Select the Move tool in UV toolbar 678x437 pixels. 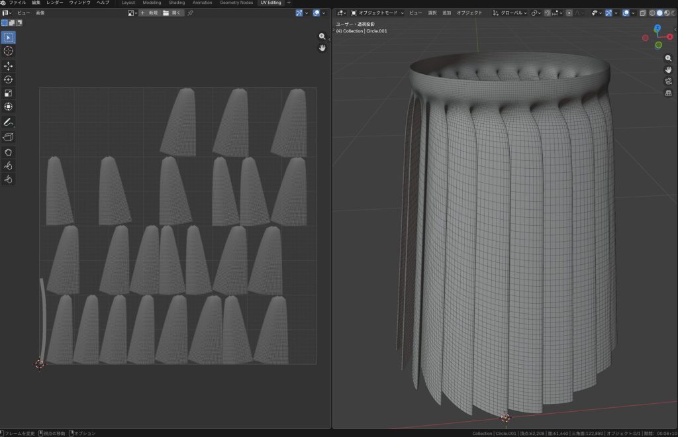point(9,66)
